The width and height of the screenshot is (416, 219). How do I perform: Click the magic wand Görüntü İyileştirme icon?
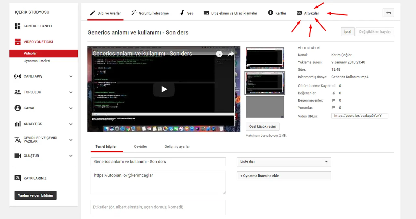(x=134, y=13)
